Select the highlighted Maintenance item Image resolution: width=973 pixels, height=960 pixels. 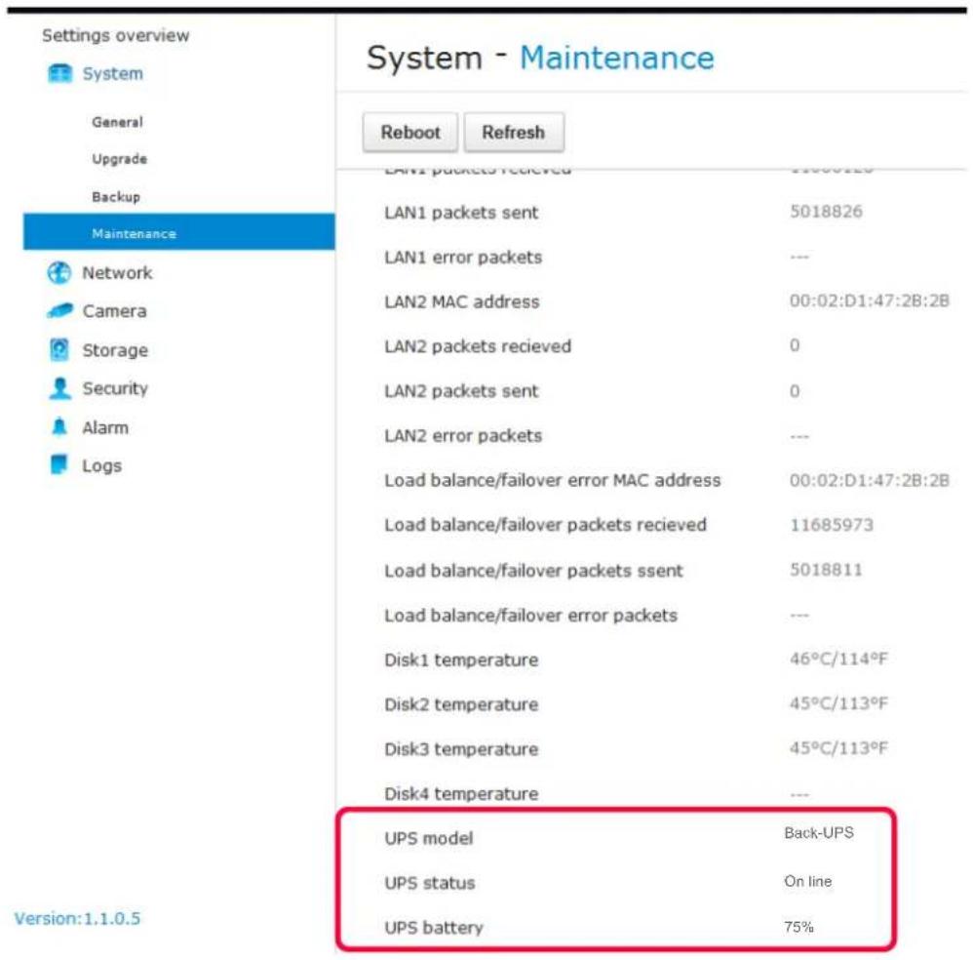[x=178, y=232]
